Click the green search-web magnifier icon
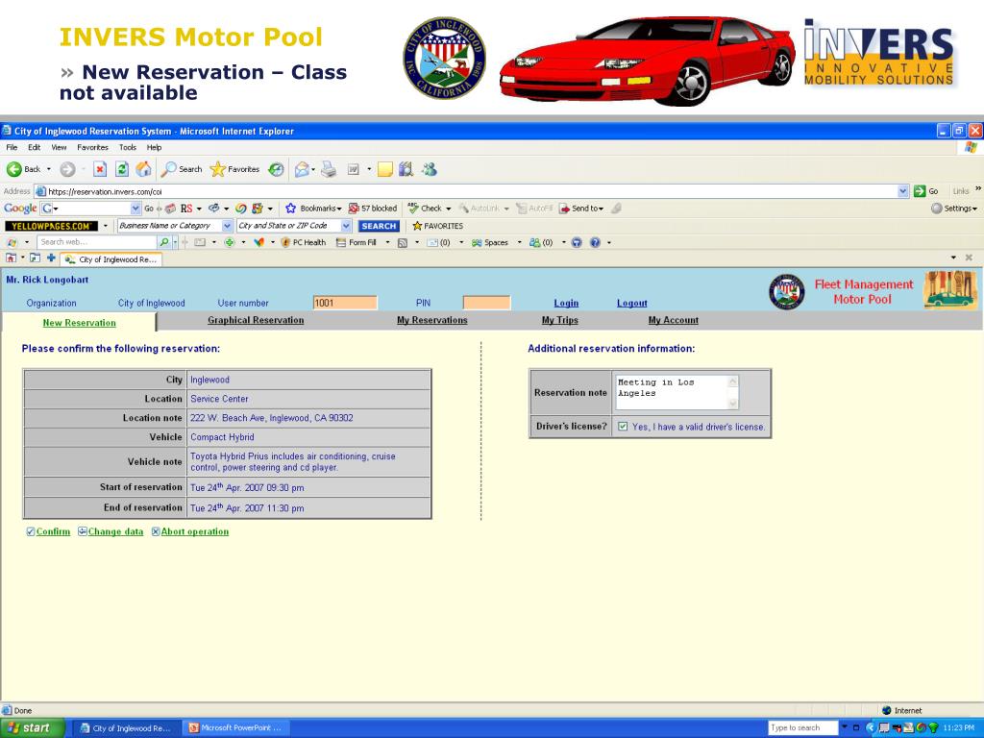 click(x=163, y=242)
